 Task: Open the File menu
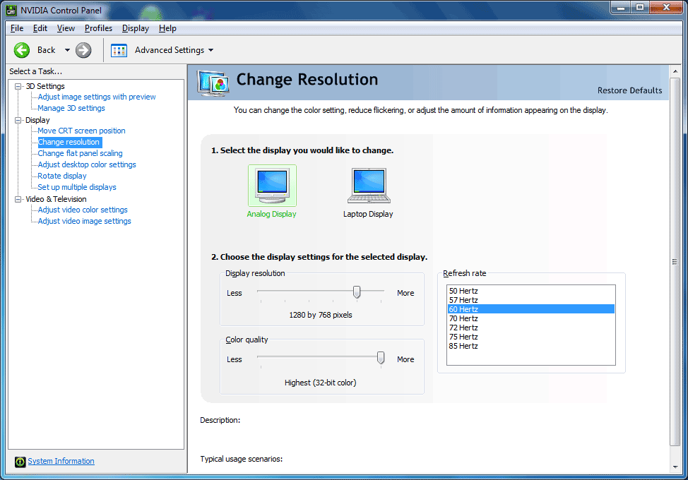coord(17,28)
